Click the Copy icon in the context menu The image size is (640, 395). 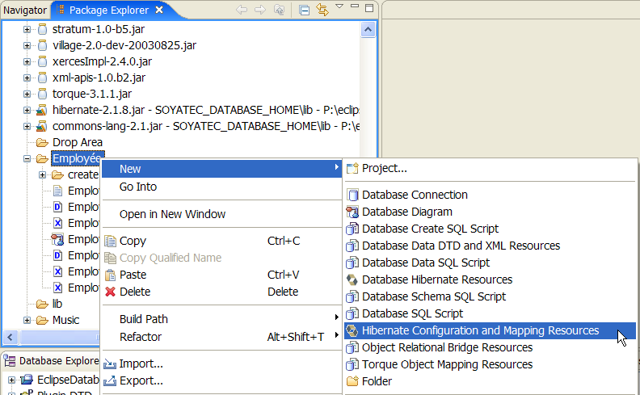point(110,242)
